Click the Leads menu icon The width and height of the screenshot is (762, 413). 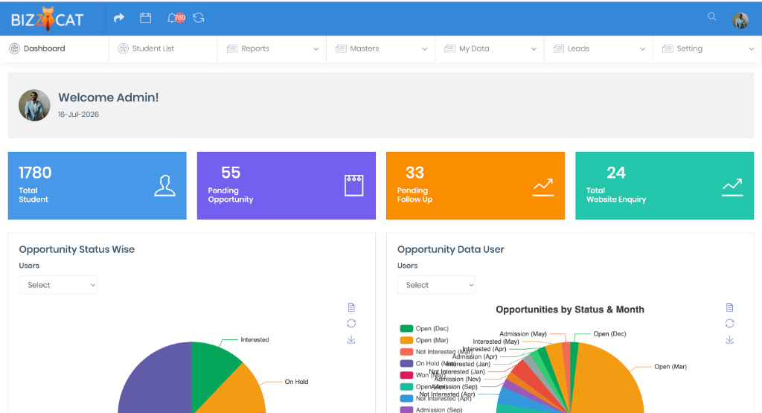pyautogui.click(x=559, y=48)
